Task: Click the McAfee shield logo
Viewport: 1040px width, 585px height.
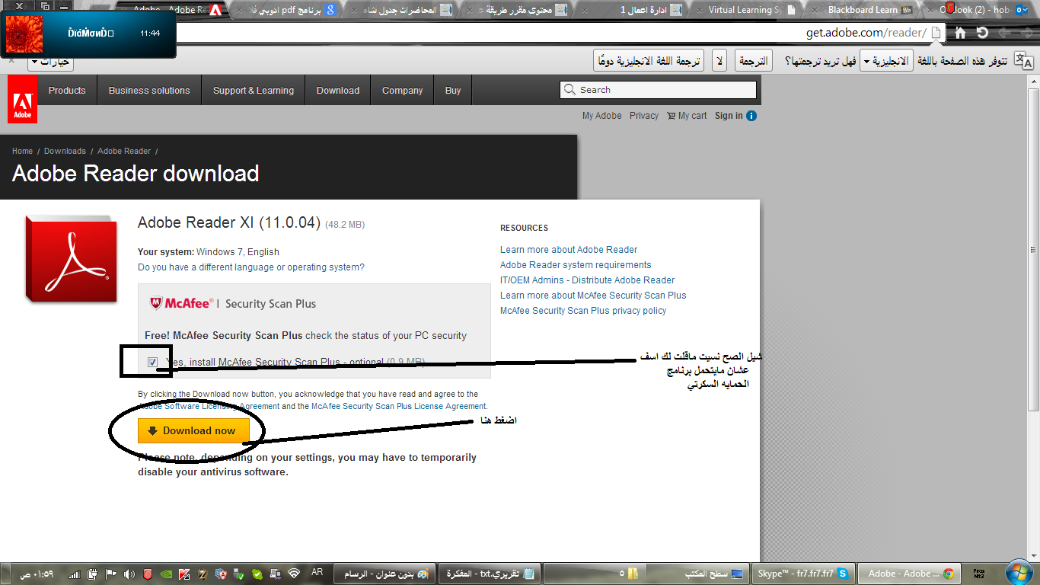Action: pyautogui.click(x=156, y=303)
